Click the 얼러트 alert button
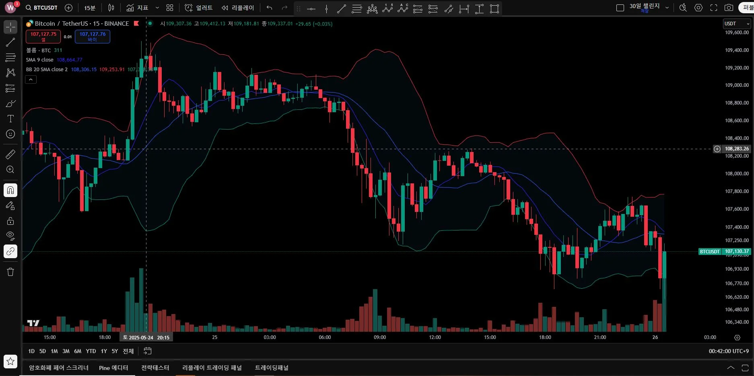754x376 pixels. pyautogui.click(x=198, y=8)
